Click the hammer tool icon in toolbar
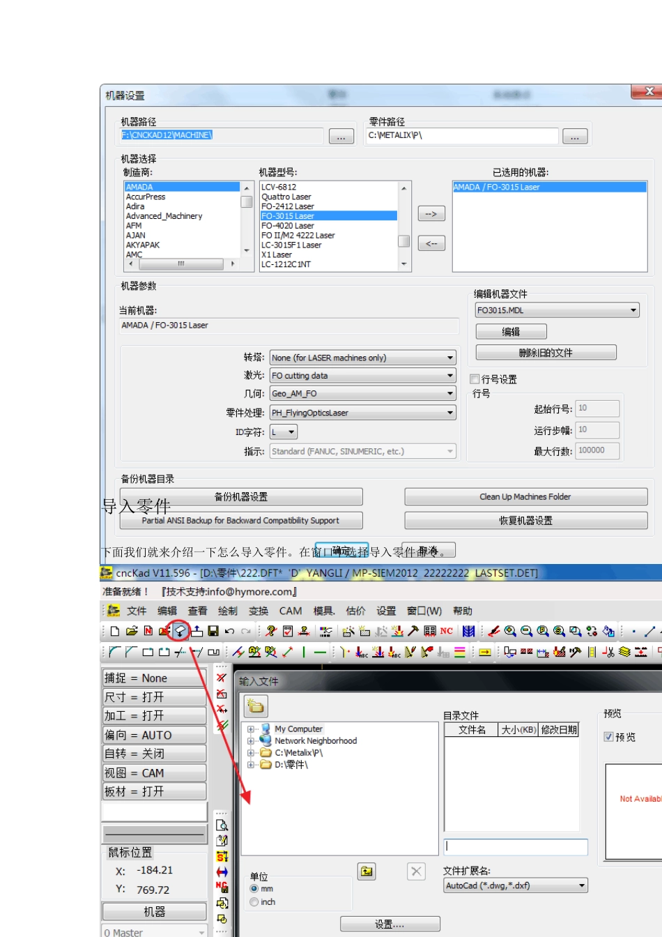Viewport: 662px width, 937px height. point(413,632)
